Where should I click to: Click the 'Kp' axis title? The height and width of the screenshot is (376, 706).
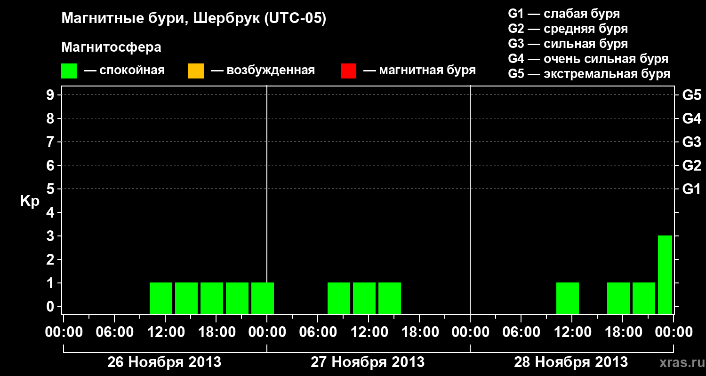pyautogui.click(x=30, y=201)
